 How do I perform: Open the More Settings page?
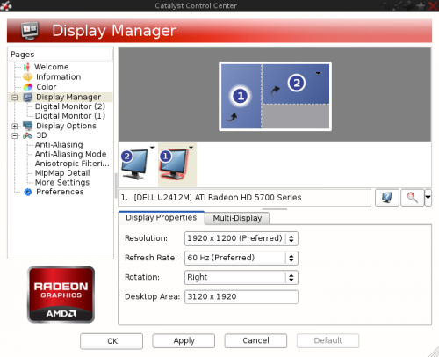(x=62, y=182)
